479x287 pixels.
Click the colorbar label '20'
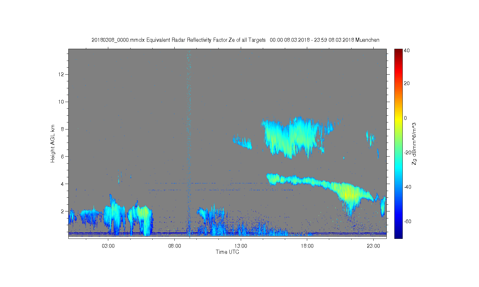[407, 83]
